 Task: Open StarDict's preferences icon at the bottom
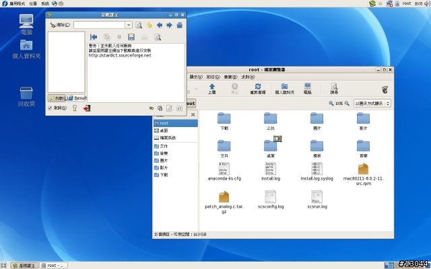[x=169, y=108]
